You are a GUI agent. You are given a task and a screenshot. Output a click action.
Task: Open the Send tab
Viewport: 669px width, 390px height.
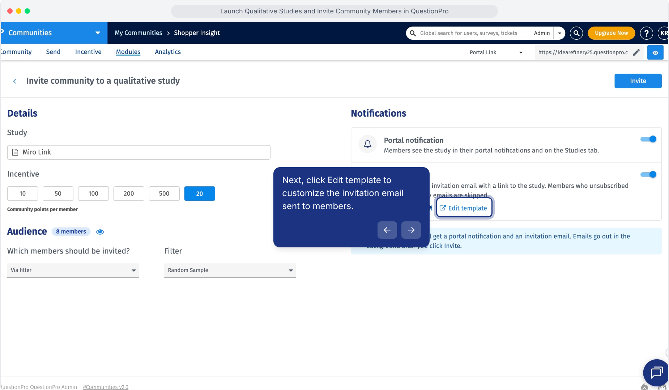point(53,52)
